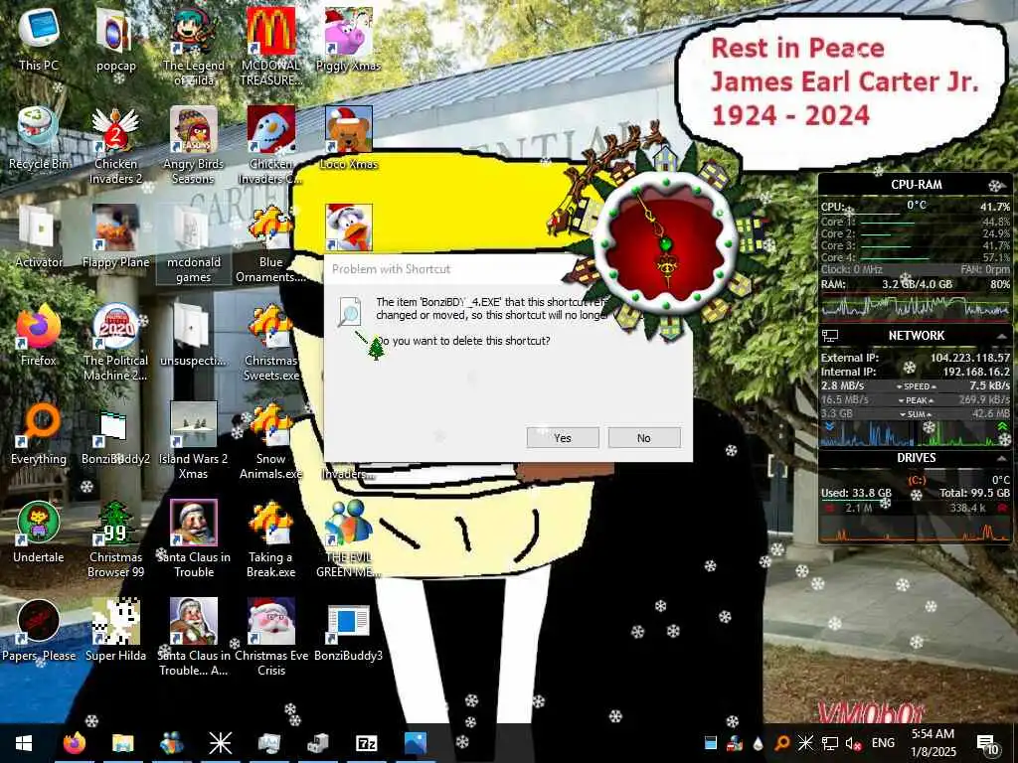Open the taskbar clock and date
The width and height of the screenshot is (1018, 763).
933,743
